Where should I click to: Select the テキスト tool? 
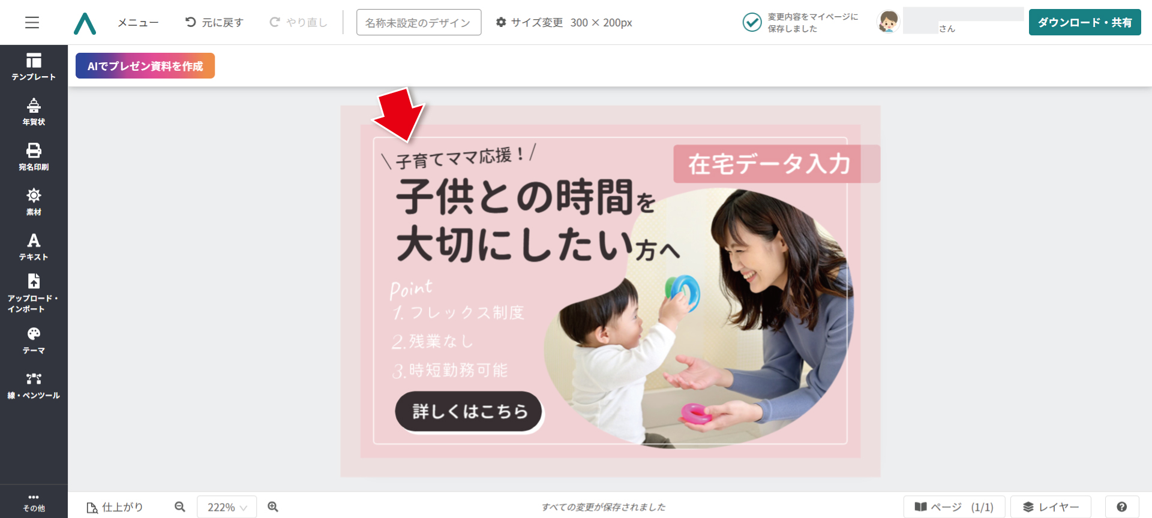pos(34,247)
